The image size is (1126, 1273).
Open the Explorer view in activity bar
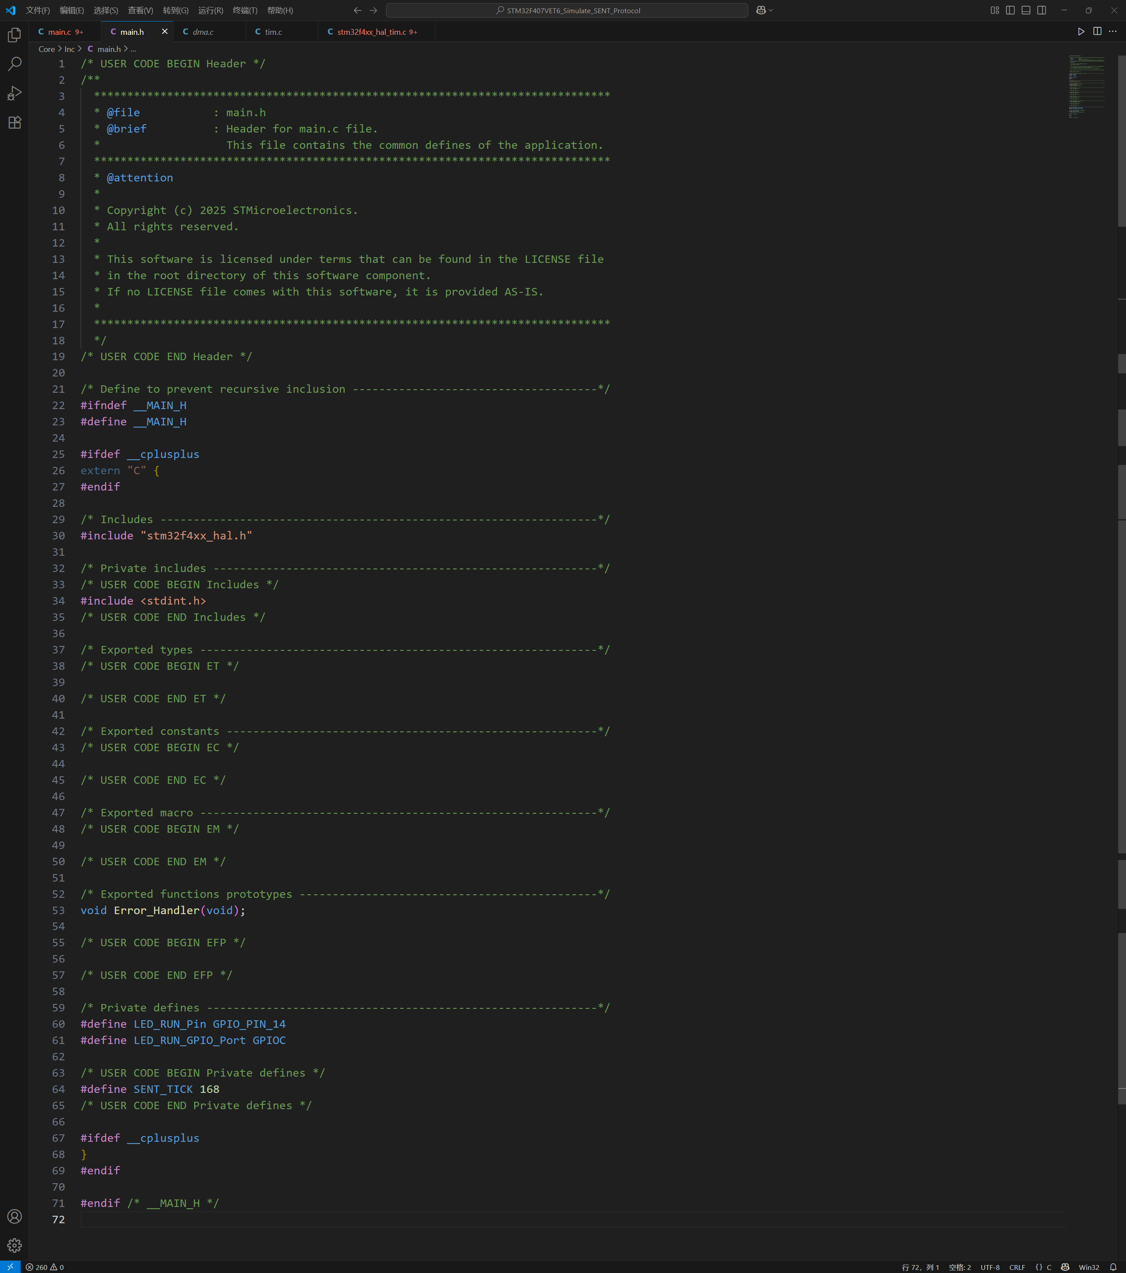click(15, 36)
